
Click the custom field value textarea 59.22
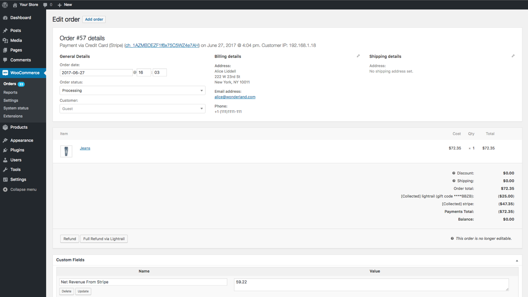coord(371,285)
